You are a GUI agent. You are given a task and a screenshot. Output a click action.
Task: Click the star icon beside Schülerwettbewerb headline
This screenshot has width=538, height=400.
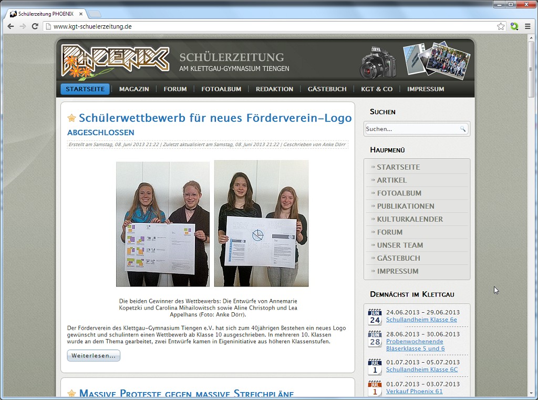click(71, 118)
